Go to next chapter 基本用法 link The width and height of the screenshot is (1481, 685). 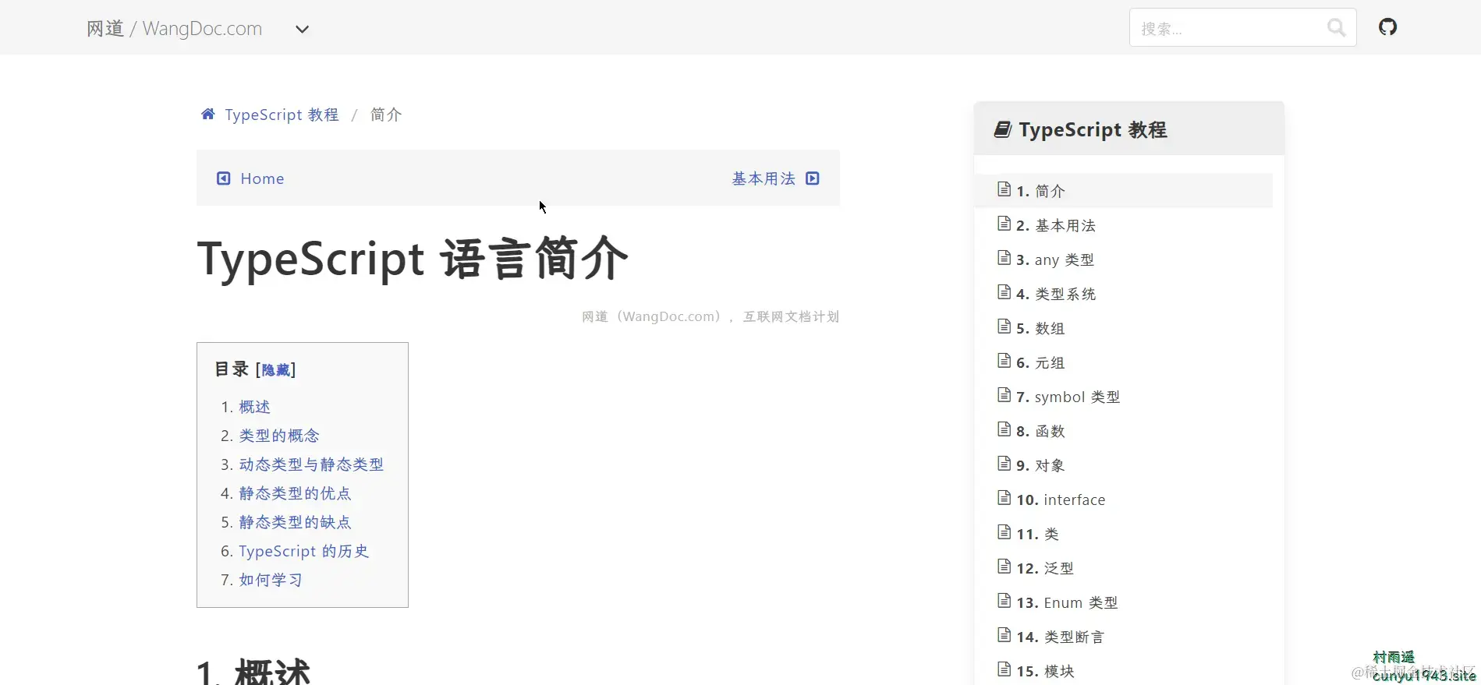coord(764,178)
